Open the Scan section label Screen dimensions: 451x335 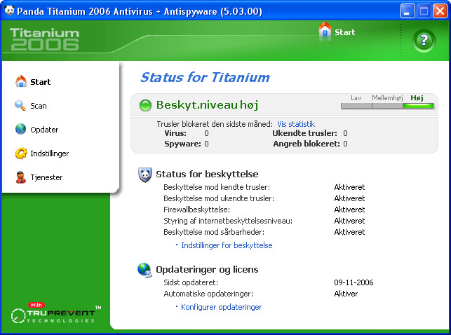point(39,106)
